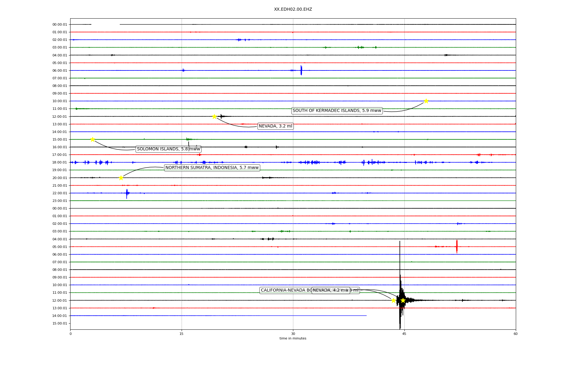Screen dimensions: 586x366
Task: Click the plot title XX.EDH02.00.EHZ
Action: [x=293, y=9]
